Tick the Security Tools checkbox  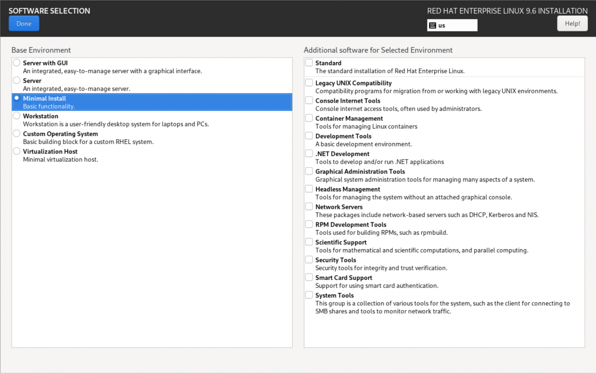pos(309,260)
